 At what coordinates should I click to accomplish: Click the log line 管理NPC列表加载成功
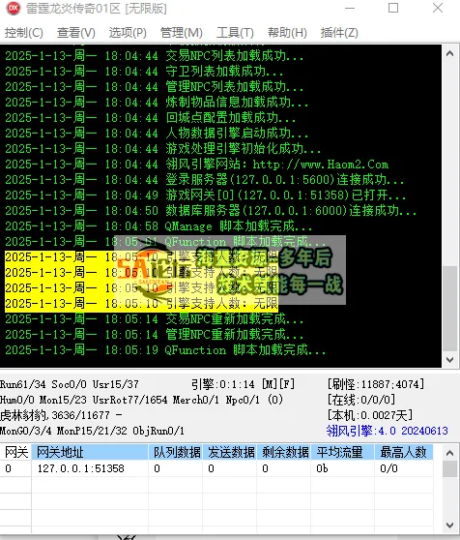click(154, 87)
